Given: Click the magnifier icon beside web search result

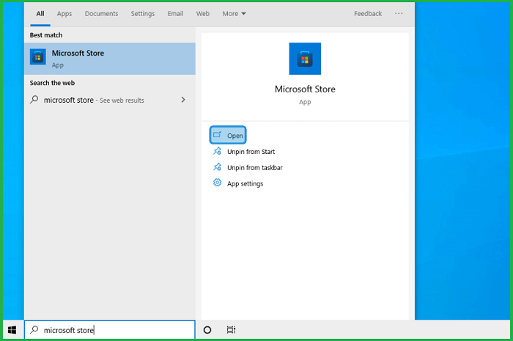Looking at the screenshot, I should click(34, 100).
